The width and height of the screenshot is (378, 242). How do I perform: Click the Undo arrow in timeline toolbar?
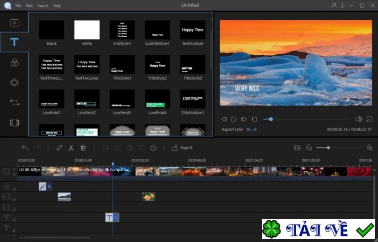pos(25,148)
